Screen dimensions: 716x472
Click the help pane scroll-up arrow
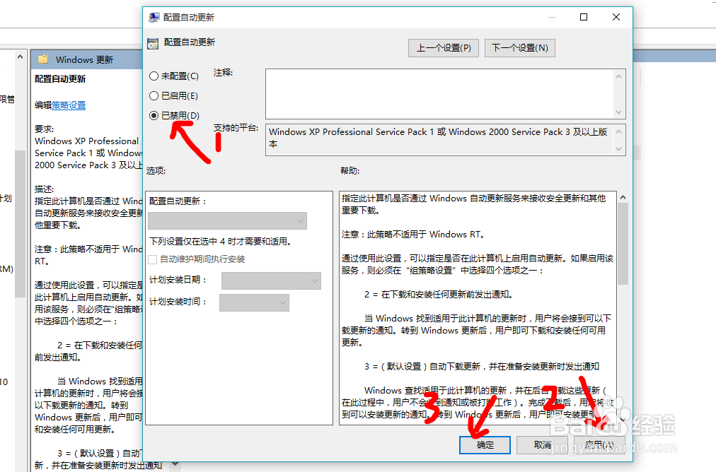623,197
